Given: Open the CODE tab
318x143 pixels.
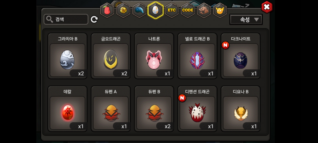Looking at the screenshot, I should pos(188,10).
